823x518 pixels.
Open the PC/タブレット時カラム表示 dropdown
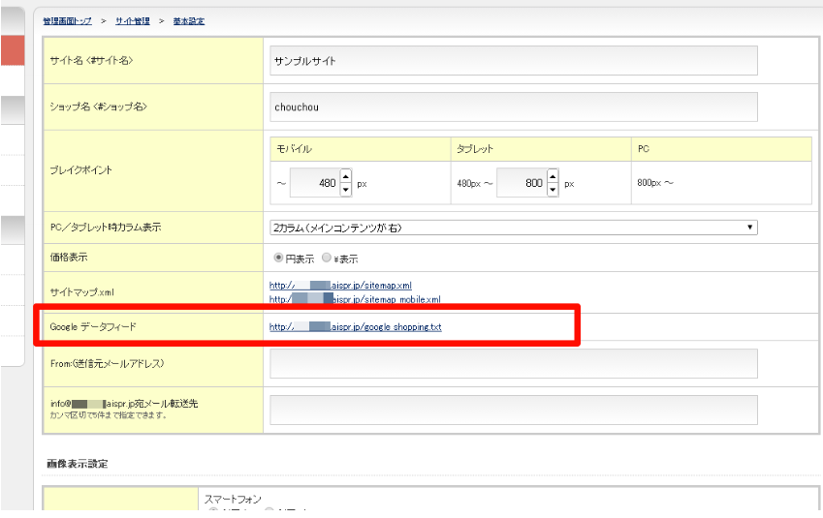click(x=513, y=228)
